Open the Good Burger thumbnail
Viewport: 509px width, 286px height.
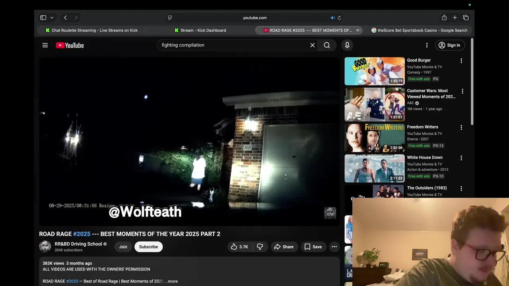point(375,71)
